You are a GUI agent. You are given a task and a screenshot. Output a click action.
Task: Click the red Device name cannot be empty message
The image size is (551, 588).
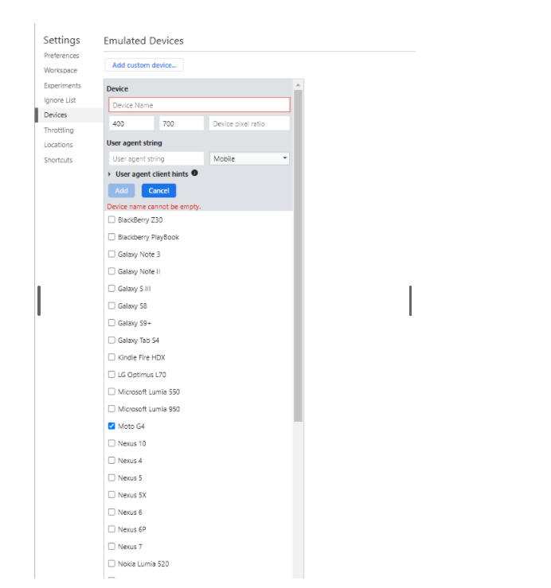[x=154, y=207]
